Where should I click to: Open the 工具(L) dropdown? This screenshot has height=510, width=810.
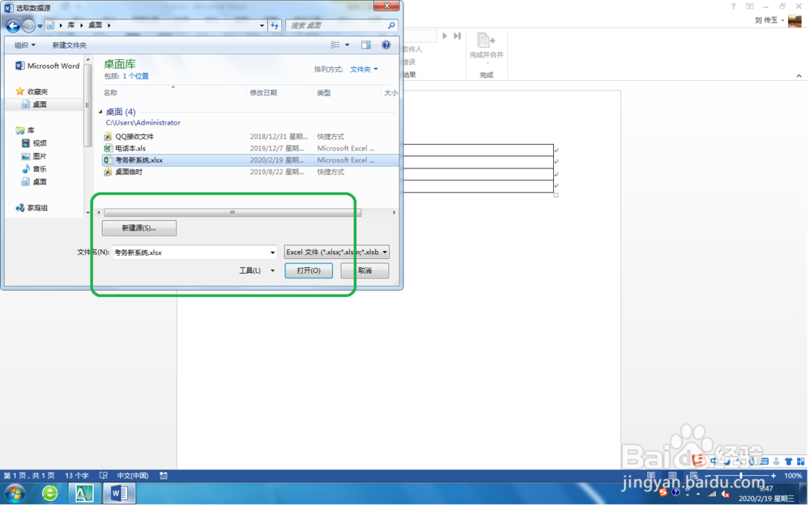[257, 270]
